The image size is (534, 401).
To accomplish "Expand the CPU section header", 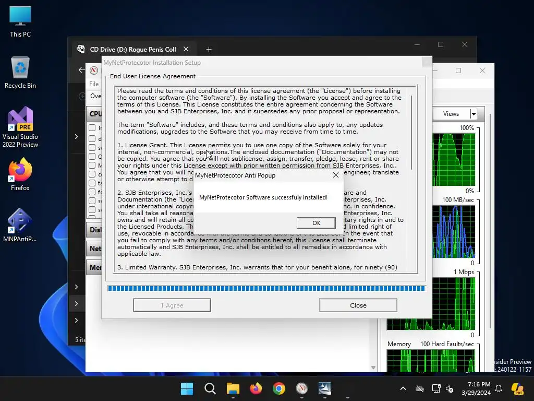I will point(95,114).
